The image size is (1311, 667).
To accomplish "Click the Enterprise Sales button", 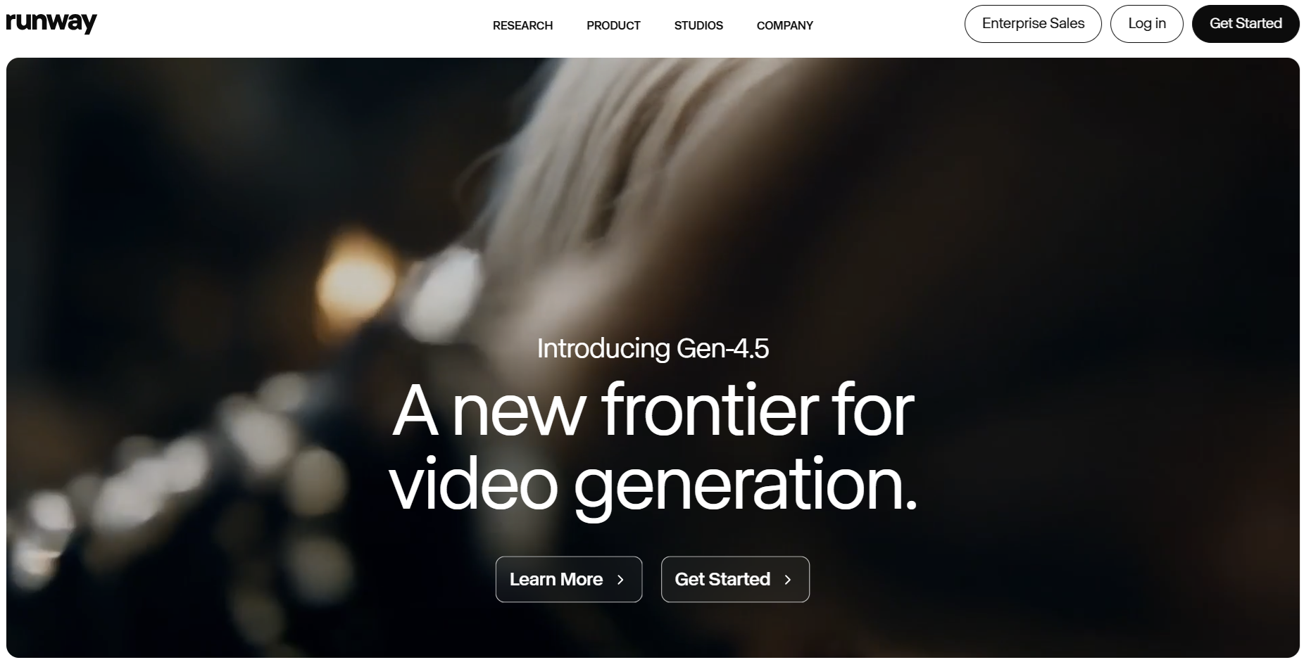I will pos(1033,23).
